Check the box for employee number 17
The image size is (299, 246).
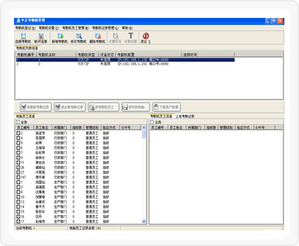coord(18,222)
